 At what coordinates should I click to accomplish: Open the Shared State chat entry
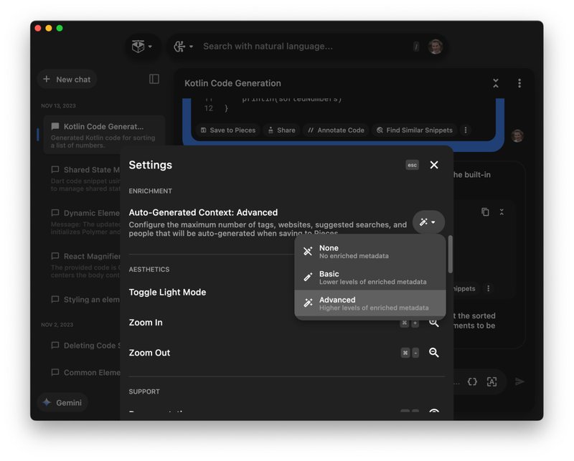[86, 179]
